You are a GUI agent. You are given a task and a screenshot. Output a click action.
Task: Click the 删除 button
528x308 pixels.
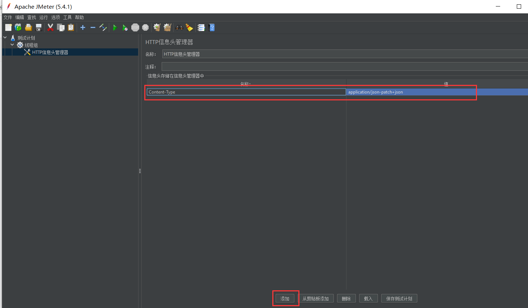click(346, 299)
